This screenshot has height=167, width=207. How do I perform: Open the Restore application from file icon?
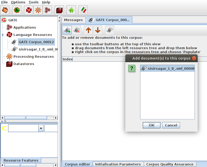tap(5, 10)
